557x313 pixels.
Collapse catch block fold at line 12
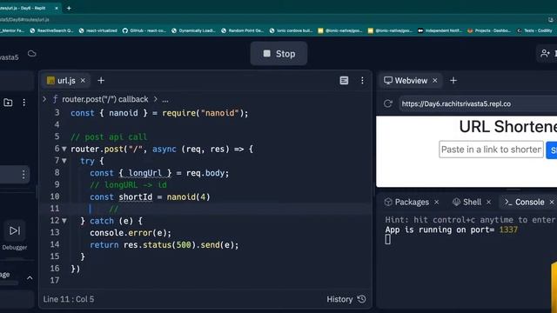(x=64, y=221)
